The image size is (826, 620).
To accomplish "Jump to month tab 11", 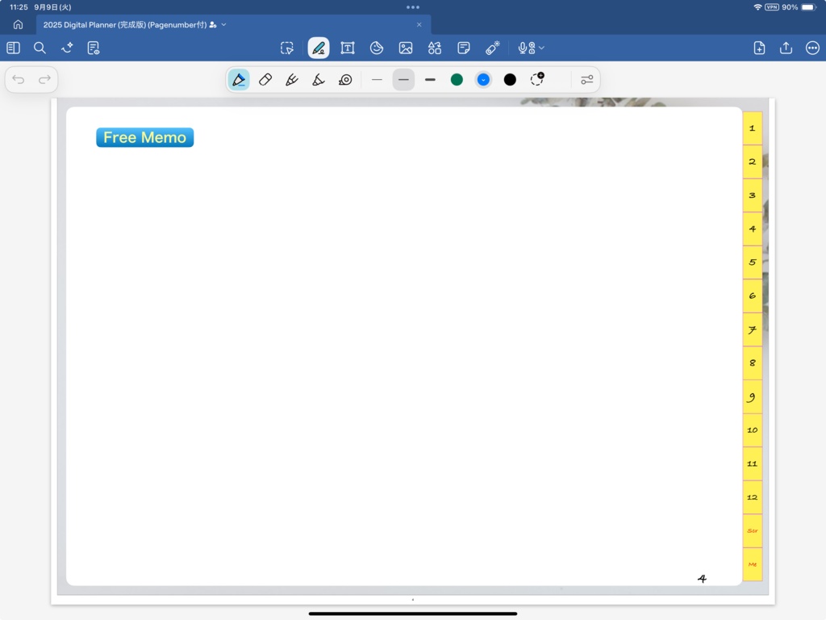I will 753,463.
